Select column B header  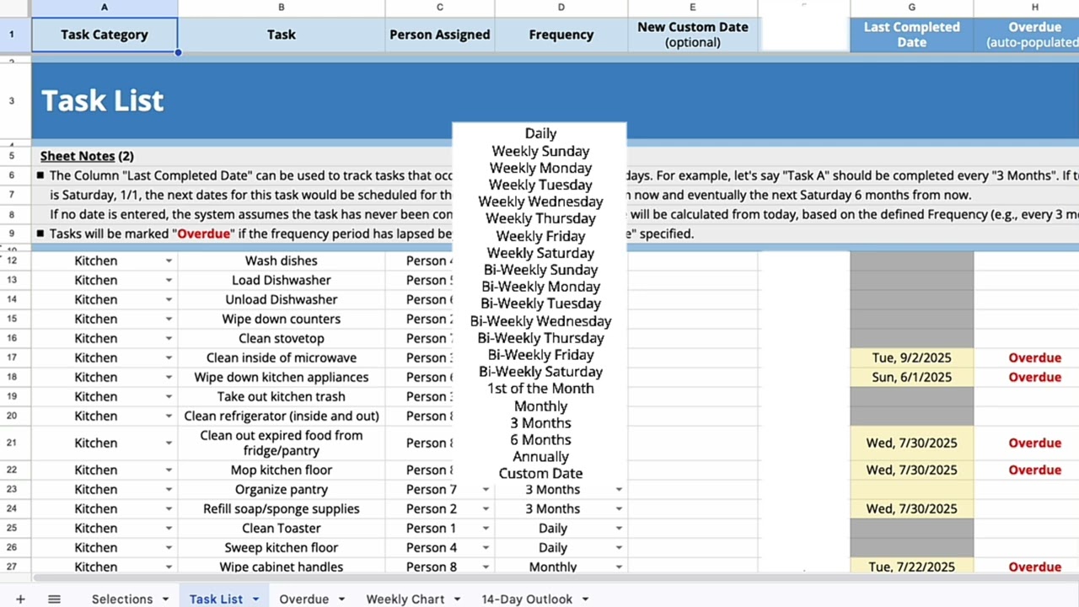click(282, 8)
